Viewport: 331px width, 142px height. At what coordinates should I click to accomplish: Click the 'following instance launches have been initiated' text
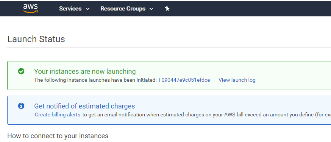click(x=95, y=80)
